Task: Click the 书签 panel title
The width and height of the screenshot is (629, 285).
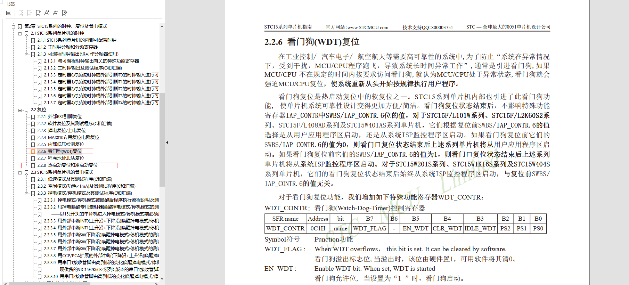Action: point(10,4)
